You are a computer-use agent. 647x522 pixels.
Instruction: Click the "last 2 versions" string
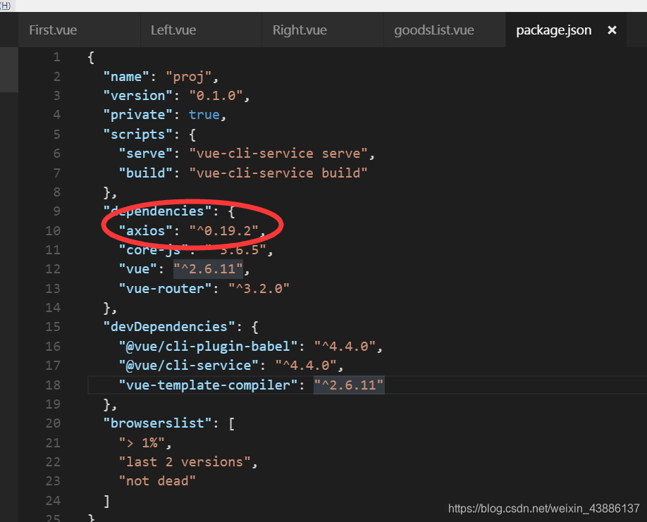click(x=185, y=462)
